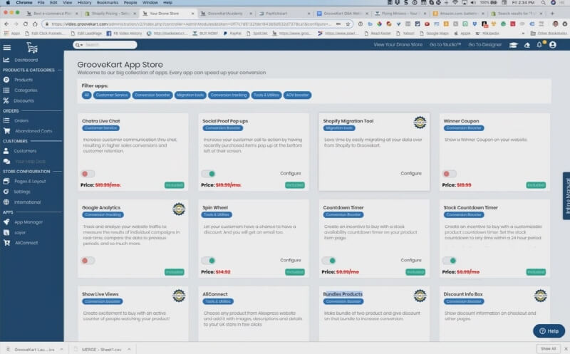The image size is (570, 354).
Task: Click the notifications bell icon
Action: [539, 45]
